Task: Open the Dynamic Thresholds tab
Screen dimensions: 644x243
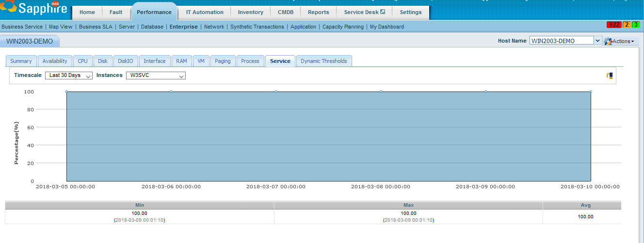Action: tap(323, 61)
